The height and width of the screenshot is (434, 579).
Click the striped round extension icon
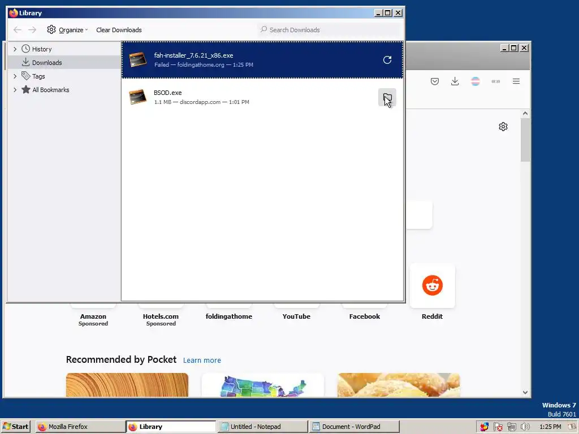pos(475,81)
